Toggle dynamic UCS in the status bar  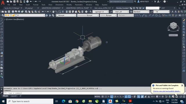[x=139, y=96]
